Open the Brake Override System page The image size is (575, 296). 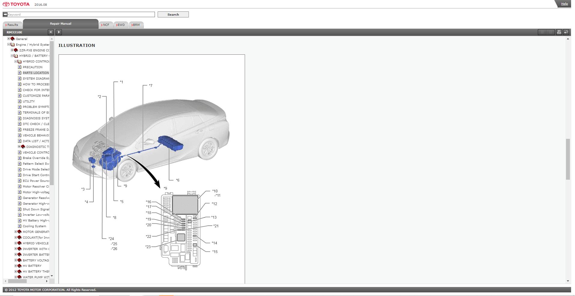pyautogui.click(x=36, y=158)
